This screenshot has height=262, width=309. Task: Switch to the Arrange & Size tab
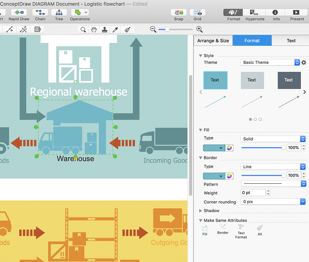[x=213, y=40]
